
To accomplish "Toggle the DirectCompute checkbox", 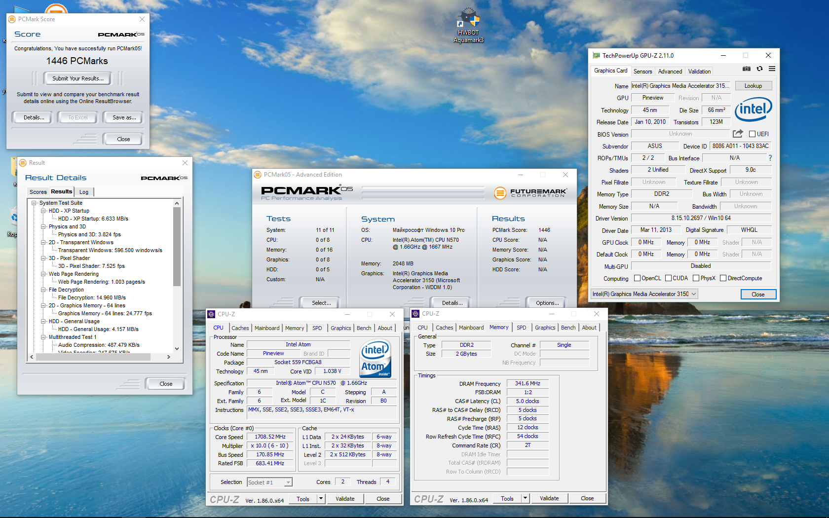I will pyautogui.click(x=723, y=278).
